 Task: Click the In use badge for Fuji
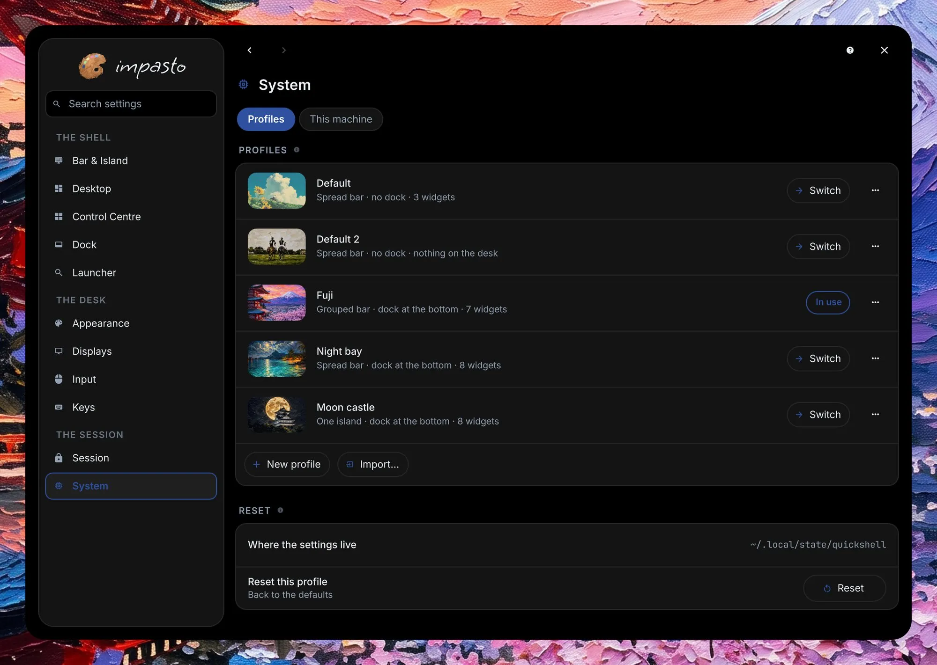(x=828, y=302)
